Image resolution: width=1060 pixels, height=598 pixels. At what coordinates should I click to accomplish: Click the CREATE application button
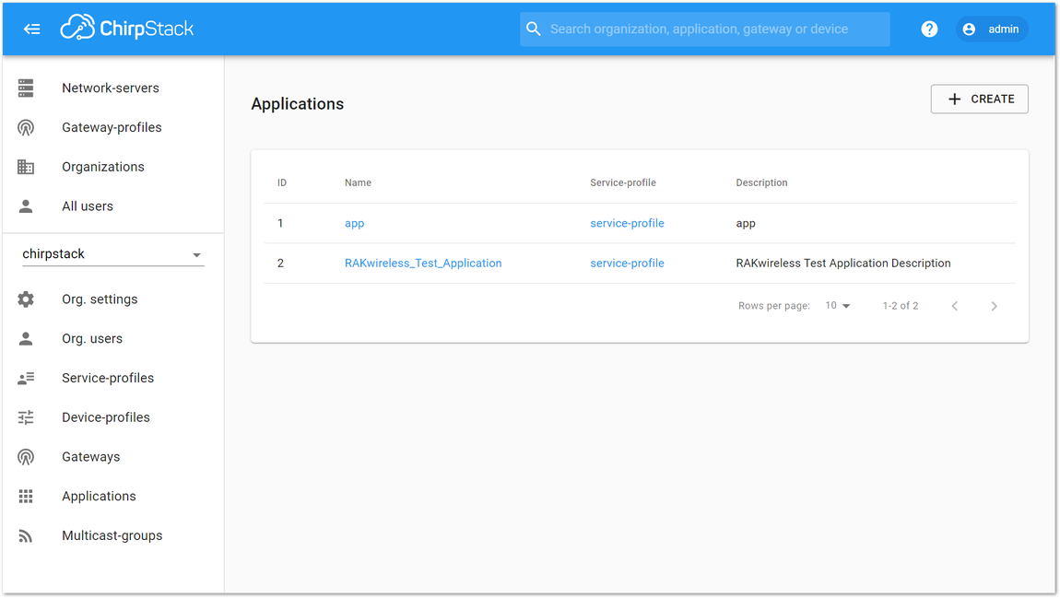[x=980, y=100]
